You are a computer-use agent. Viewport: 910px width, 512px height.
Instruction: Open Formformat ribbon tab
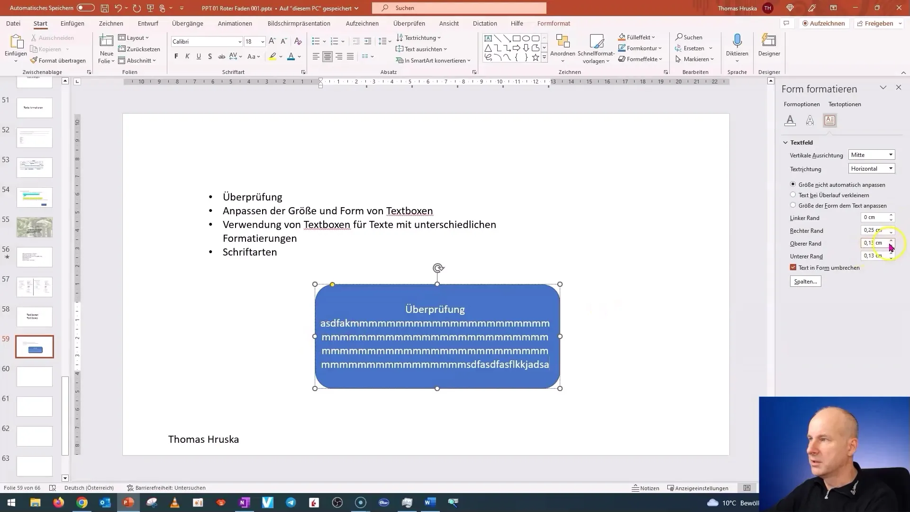[554, 23]
